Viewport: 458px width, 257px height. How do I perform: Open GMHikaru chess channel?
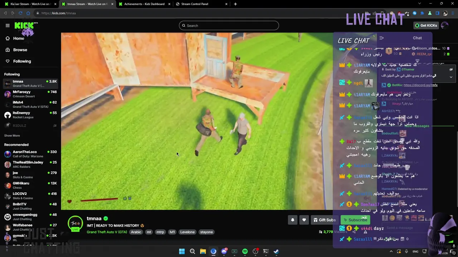tap(30, 185)
